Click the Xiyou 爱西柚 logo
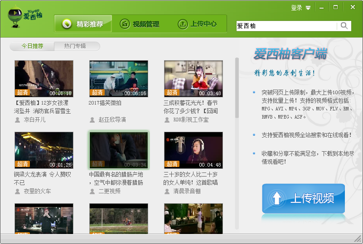 coord(25,17)
